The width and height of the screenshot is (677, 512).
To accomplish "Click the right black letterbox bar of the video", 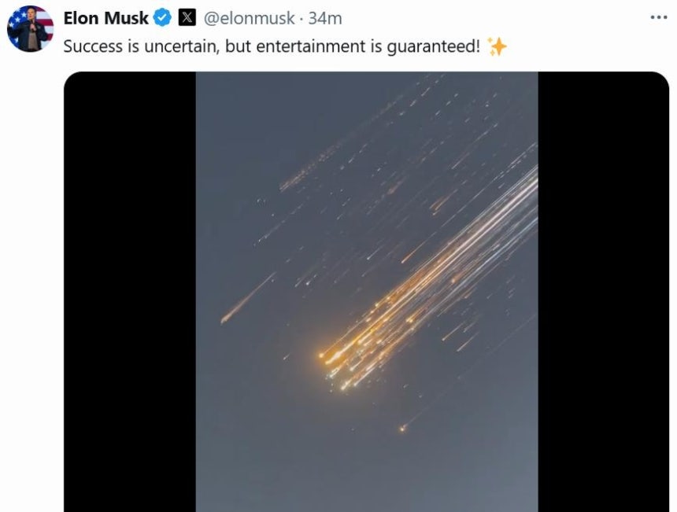I will tap(604, 292).
